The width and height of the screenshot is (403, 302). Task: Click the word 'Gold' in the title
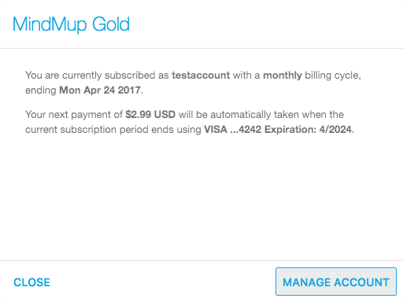click(x=111, y=24)
